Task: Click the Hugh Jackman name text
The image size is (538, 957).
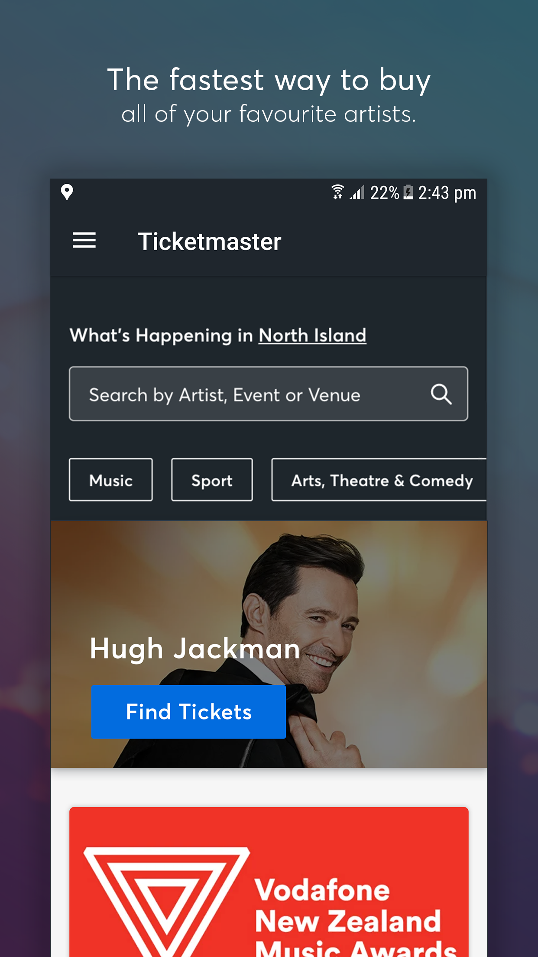Action: (195, 649)
